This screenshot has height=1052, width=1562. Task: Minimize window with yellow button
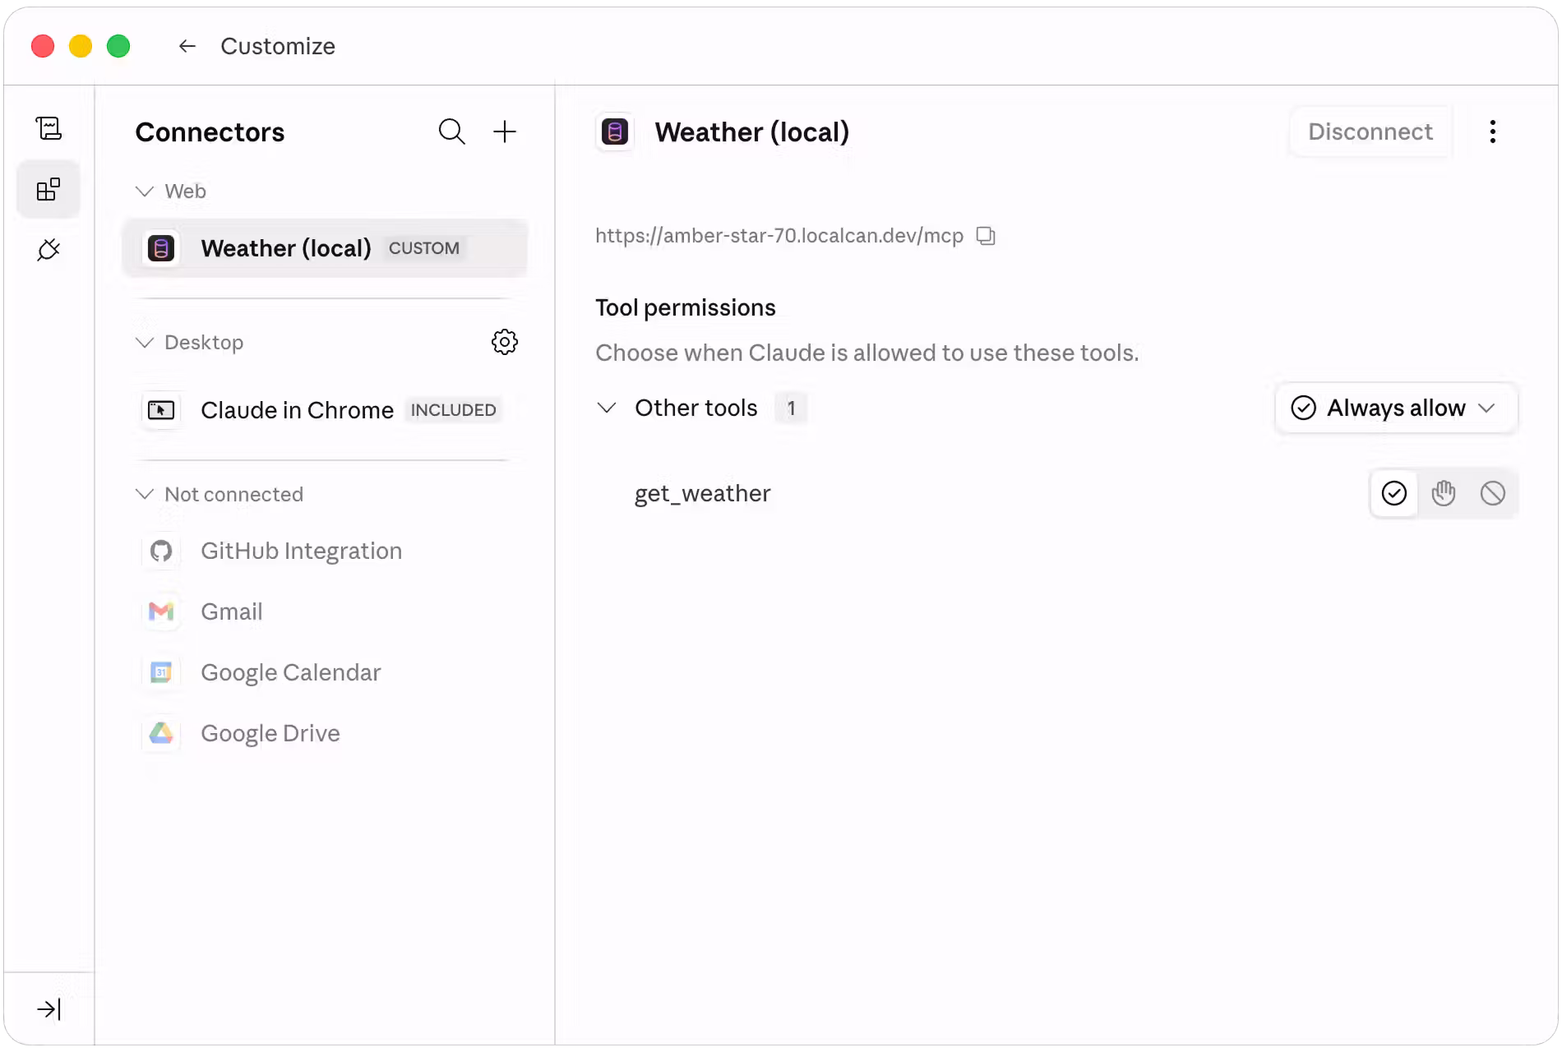(81, 46)
